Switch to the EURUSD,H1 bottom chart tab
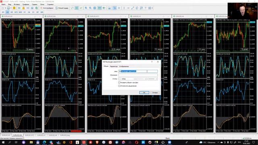 click(41, 135)
